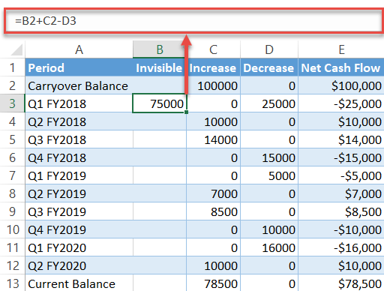The height and width of the screenshot is (291, 384).
Task: Click the Net Cash Flow cell $8,500
Action: click(x=341, y=211)
